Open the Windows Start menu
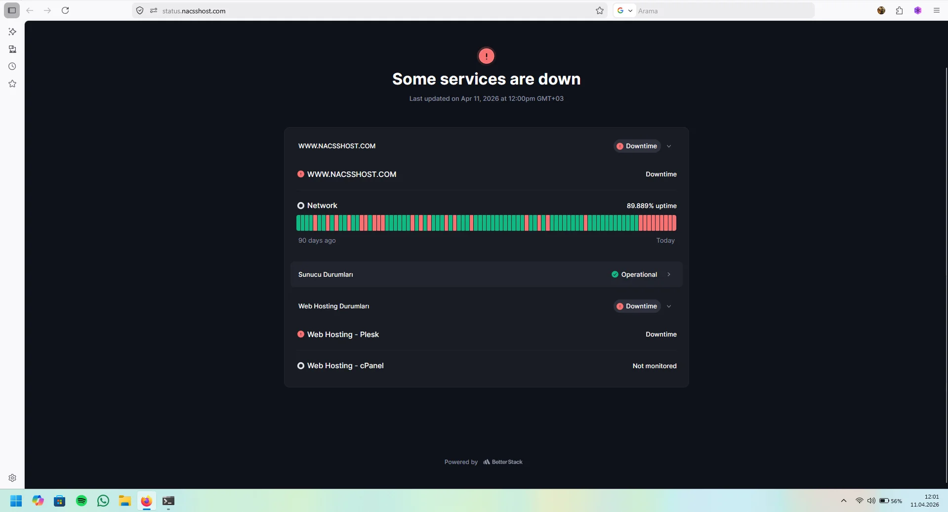This screenshot has height=512, width=948. [16, 501]
